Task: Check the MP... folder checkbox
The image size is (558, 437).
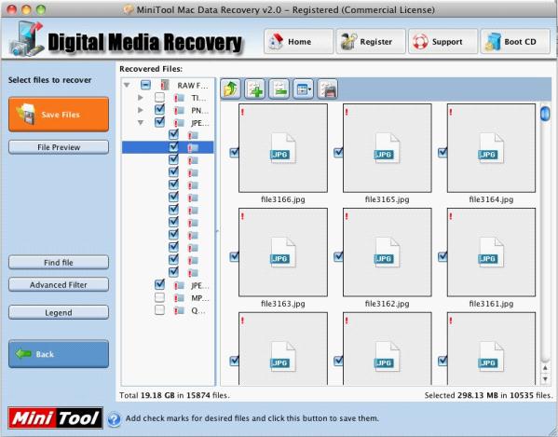Action: pyautogui.click(x=160, y=297)
